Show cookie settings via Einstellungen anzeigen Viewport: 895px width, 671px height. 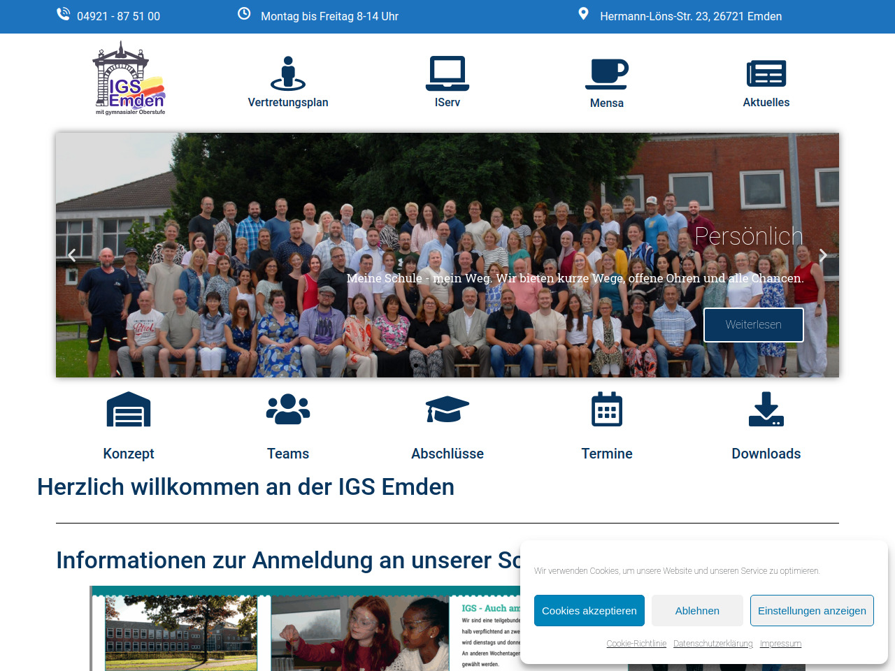coord(812,611)
